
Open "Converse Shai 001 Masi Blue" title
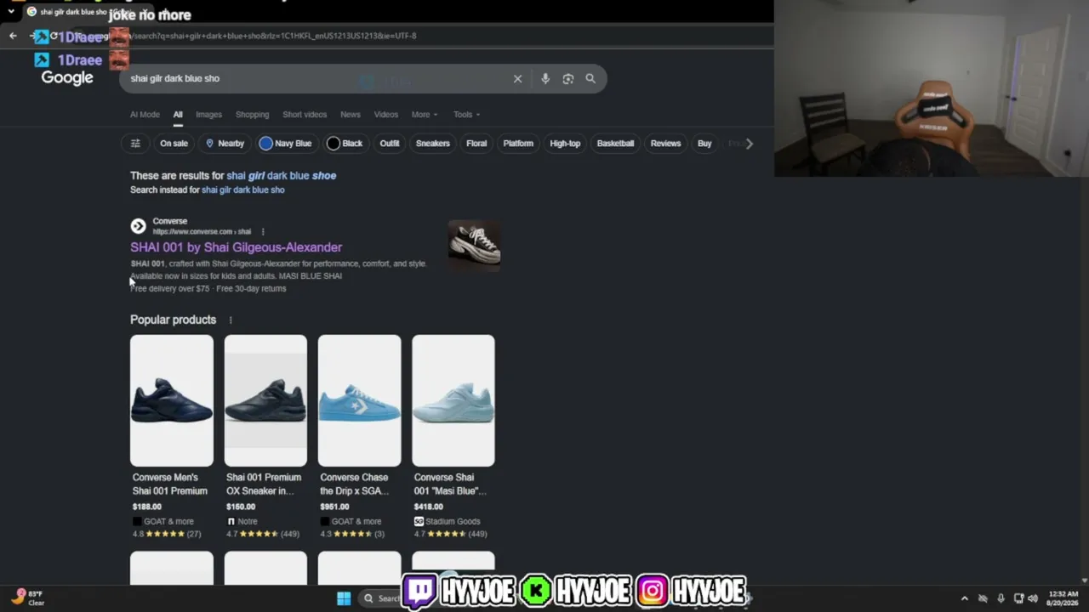(450, 484)
